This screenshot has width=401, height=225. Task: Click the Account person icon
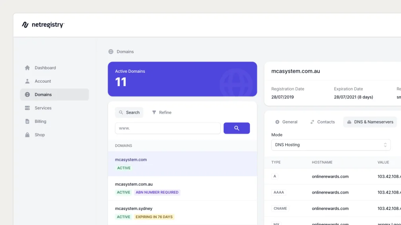point(27,81)
